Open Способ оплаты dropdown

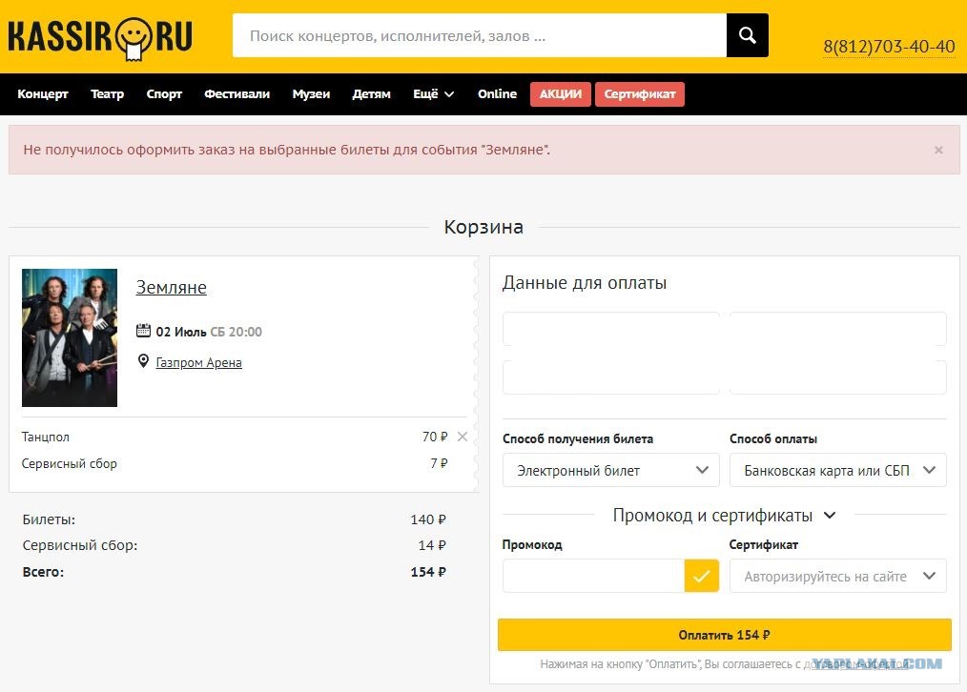coord(837,470)
